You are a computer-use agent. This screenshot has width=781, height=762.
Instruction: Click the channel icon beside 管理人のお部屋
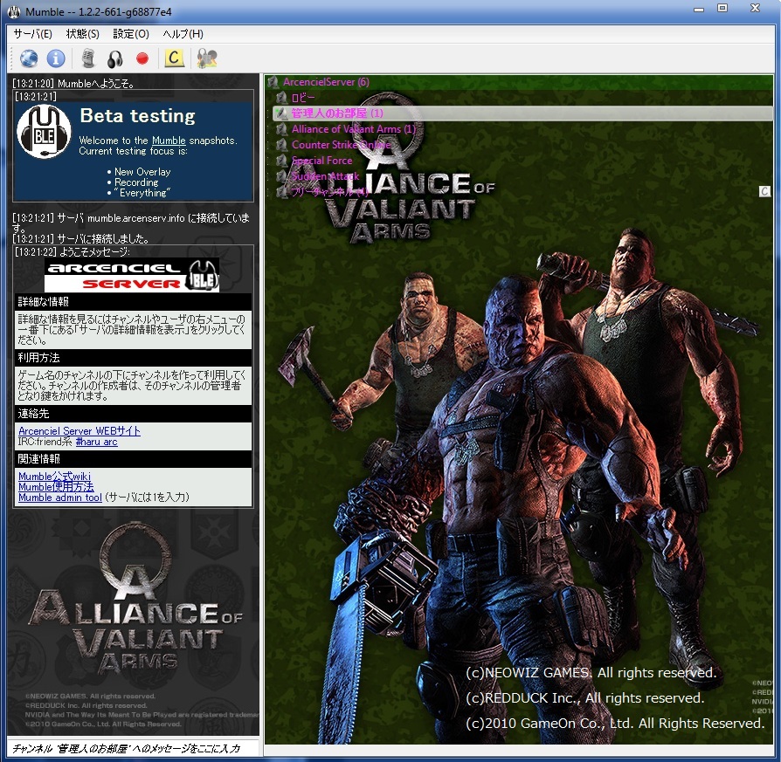pos(281,113)
